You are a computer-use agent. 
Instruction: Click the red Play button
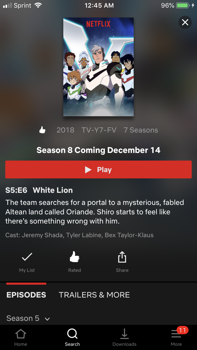coord(98,169)
